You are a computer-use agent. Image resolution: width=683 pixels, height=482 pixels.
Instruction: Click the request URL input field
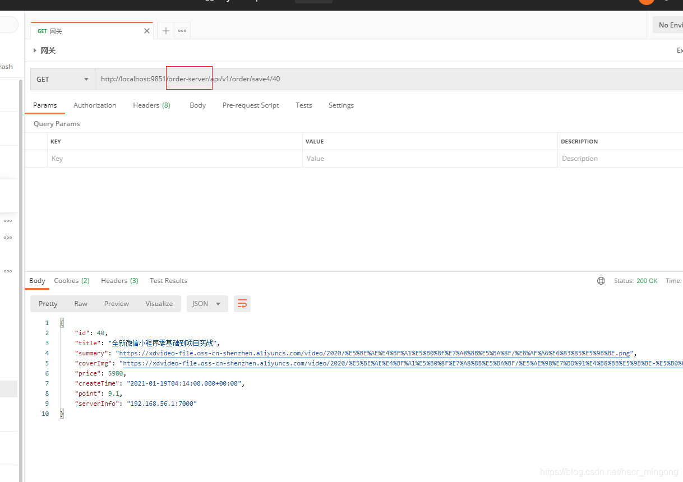(389, 79)
